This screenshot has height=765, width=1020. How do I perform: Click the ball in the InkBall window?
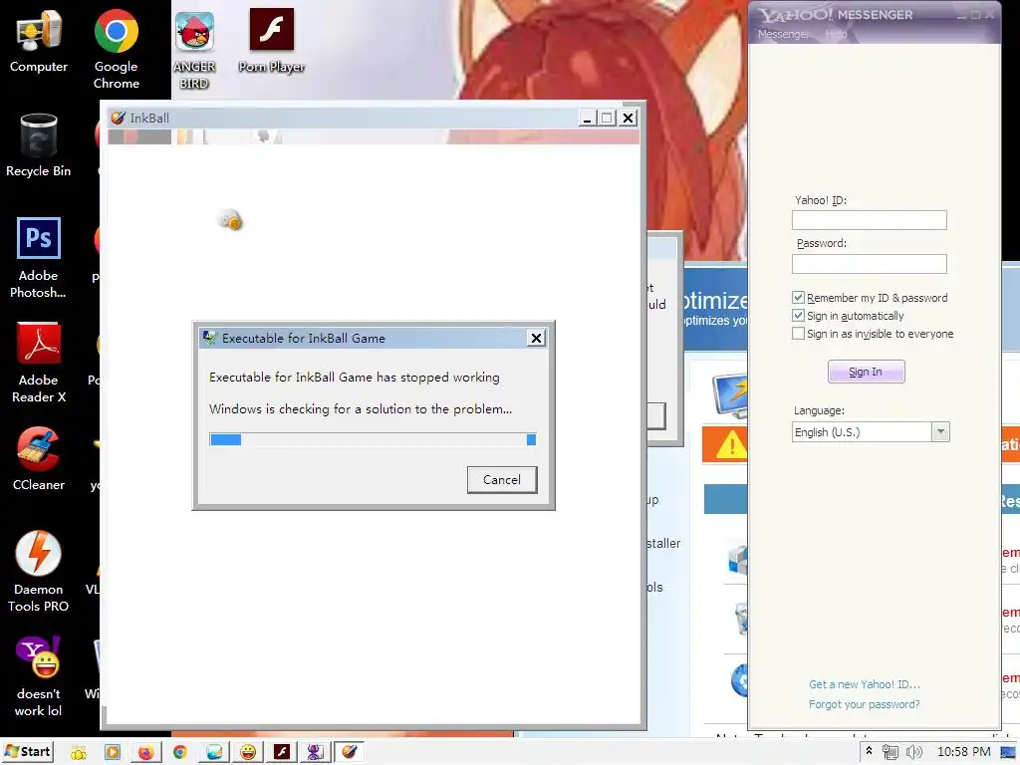coord(231,221)
